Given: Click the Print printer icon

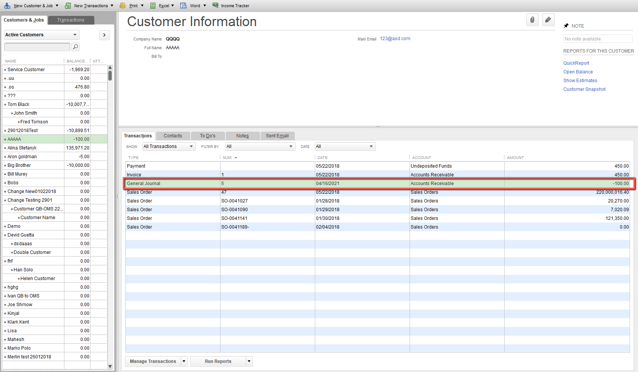Looking at the screenshot, I should pyautogui.click(x=123, y=6).
